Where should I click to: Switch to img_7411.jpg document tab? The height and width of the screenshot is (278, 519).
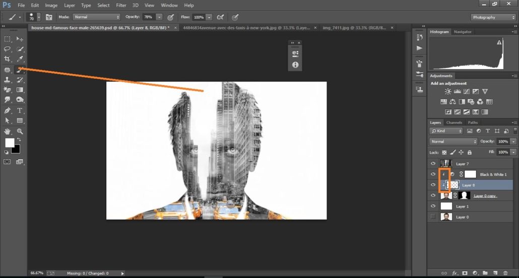[x=354, y=28]
